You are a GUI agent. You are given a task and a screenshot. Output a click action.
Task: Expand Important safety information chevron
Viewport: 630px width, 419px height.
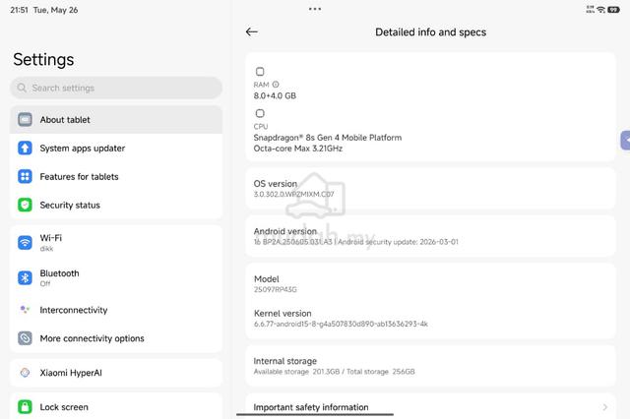[605, 407]
